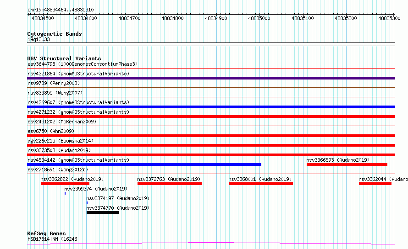408x249 pixels.
Task: Click the red nsv3362822 variant bar
Action: pos(65,184)
